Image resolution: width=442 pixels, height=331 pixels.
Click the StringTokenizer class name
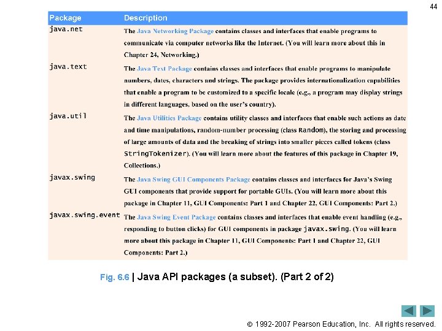point(155,154)
